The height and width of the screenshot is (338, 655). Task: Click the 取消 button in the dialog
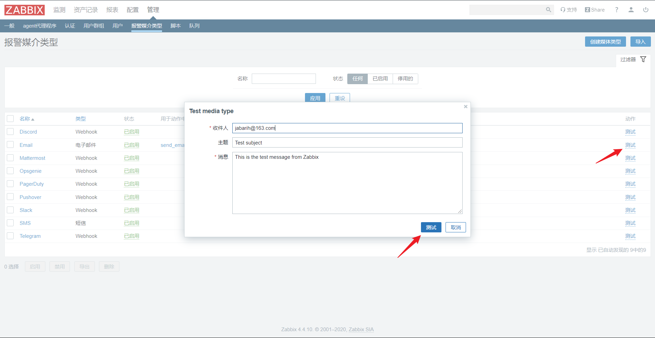tap(456, 227)
